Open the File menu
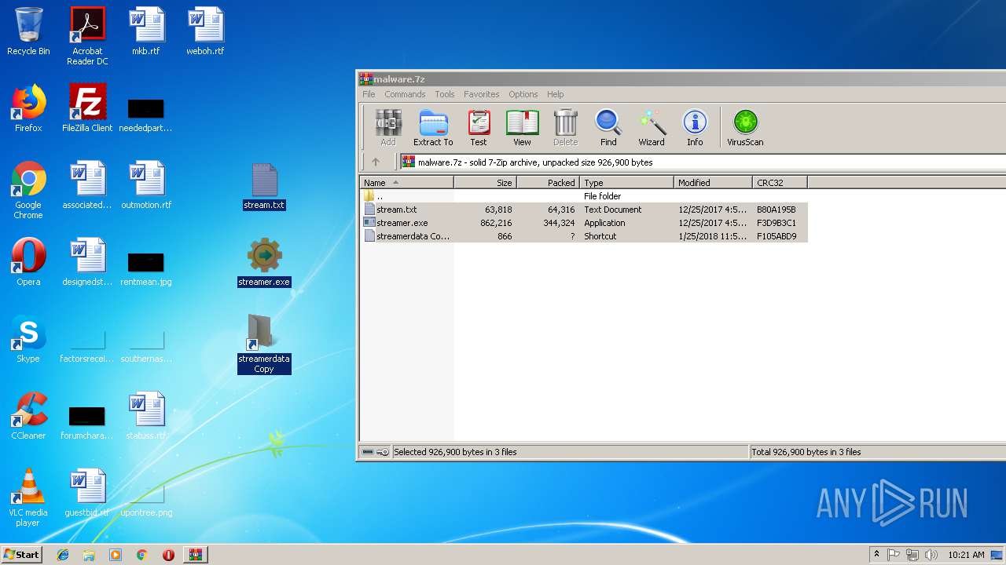 [369, 94]
